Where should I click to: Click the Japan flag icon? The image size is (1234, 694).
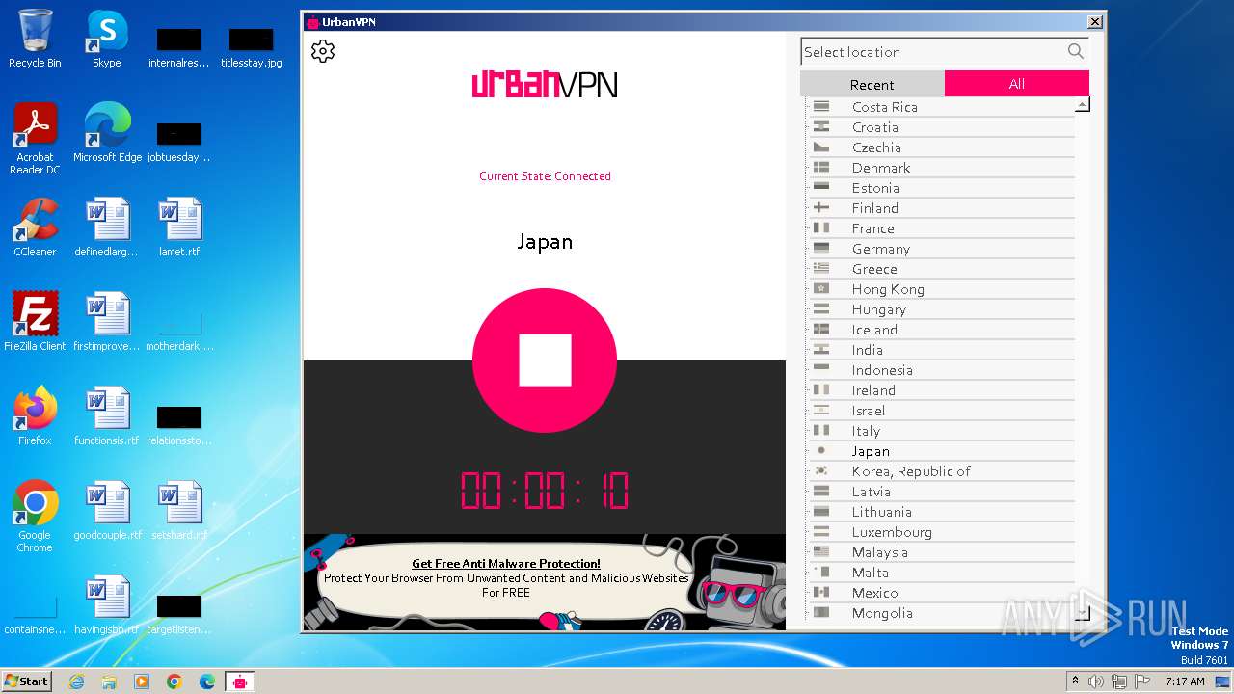[x=821, y=451]
